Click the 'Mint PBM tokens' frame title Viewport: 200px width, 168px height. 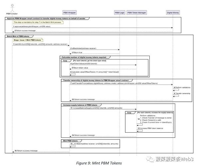69,140
